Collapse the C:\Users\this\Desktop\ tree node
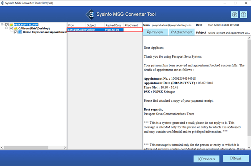Screen dimensions: 251x166 [6, 28]
